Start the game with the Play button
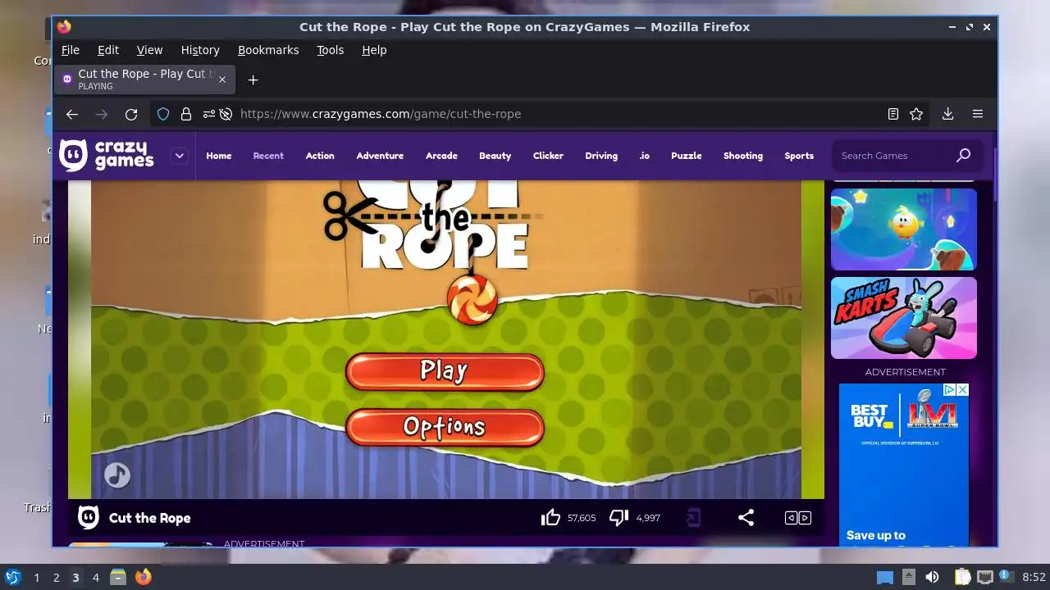Viewport: 1050px width, 590px height. (x=445, y=371)
